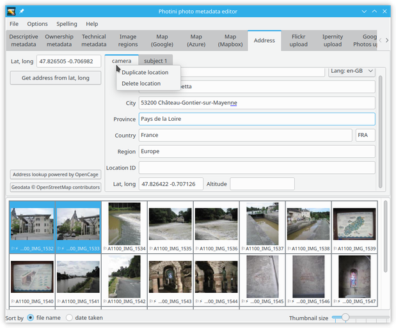The height and width of the screenshot is (328, 396).
Task: Switch to Technical metadata tab
Action: coord(93,40)
